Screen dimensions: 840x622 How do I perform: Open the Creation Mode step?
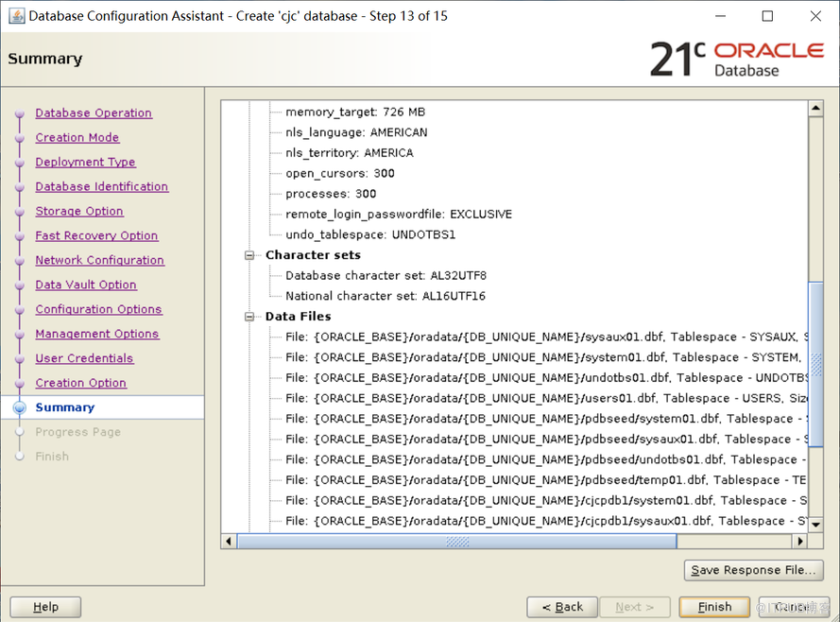pos(77,137)
